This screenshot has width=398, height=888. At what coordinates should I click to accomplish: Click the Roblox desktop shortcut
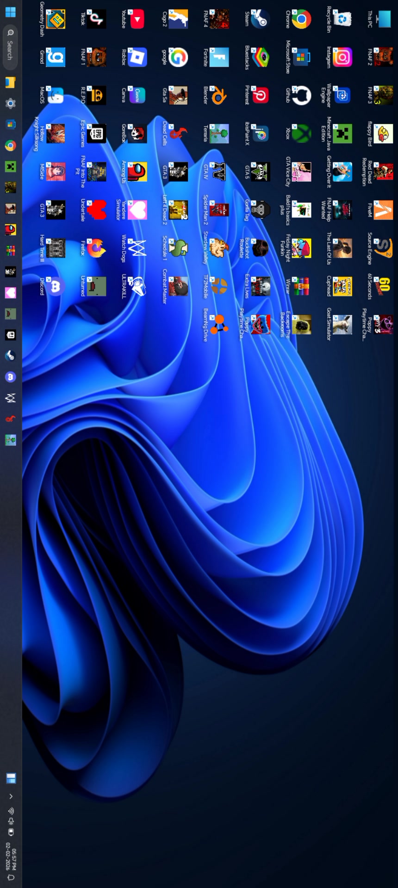tap(137, 57)
